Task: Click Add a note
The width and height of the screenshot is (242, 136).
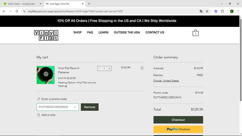Action: 46,115
